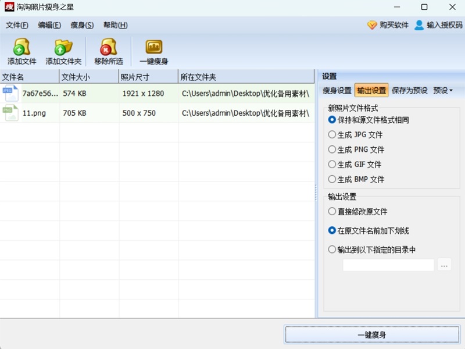This screenshot has height=349, width=465.
Task: Click the browse "..." directory button
Action: pyautogui.click(x=444, y=265)
